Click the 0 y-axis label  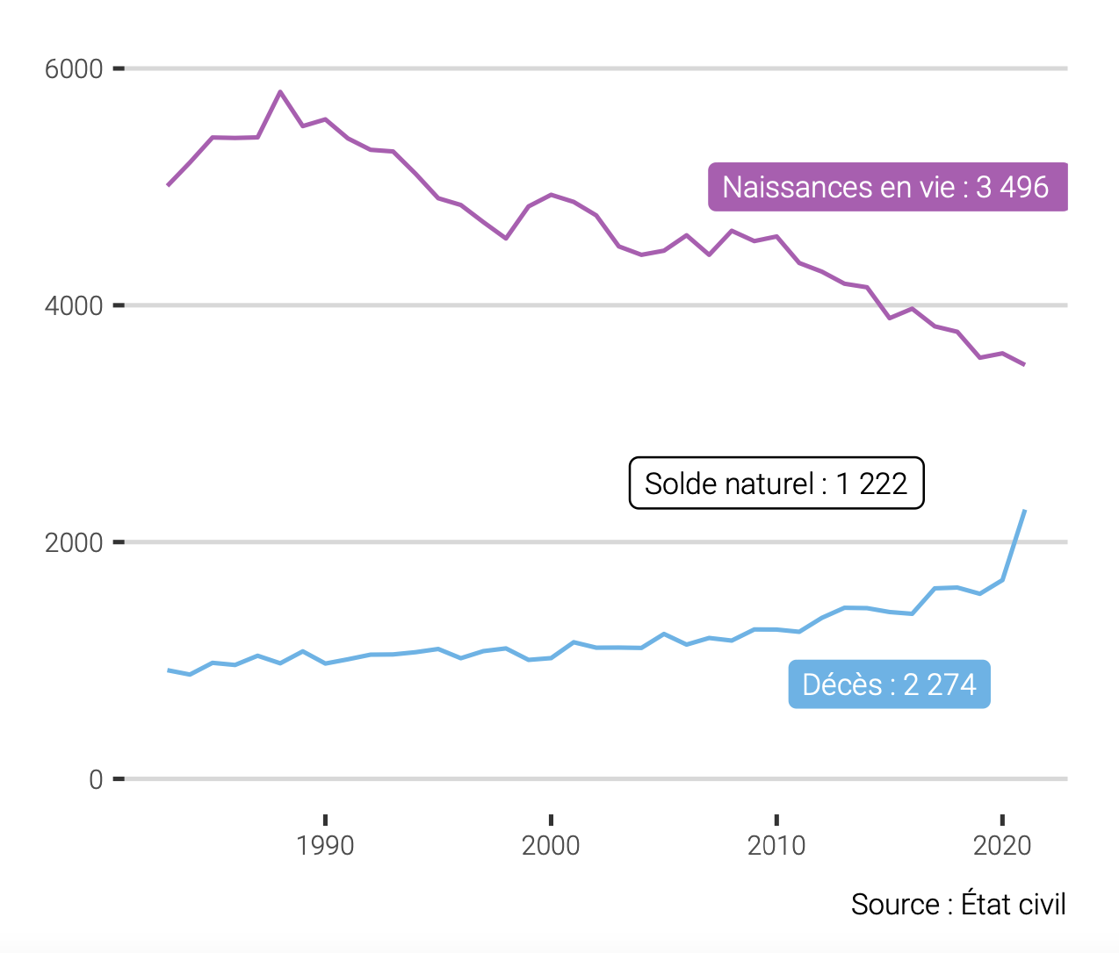96,779
